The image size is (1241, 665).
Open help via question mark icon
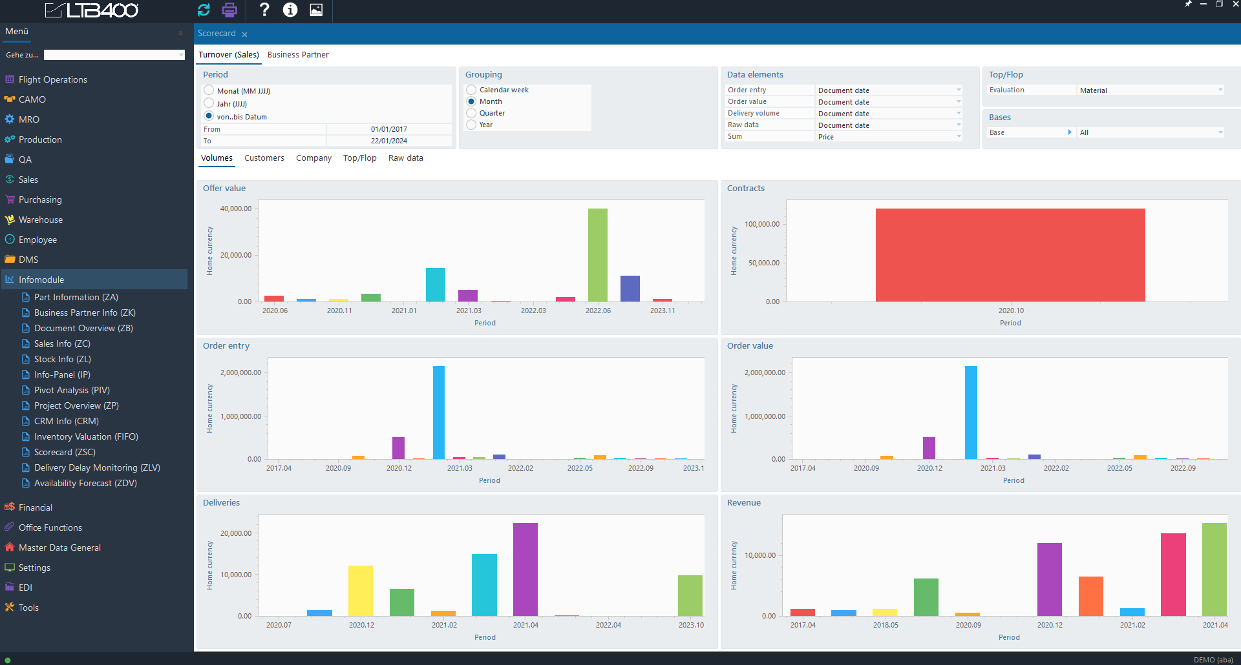(x=264, y=10)
